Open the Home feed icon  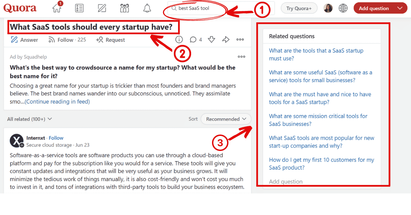coord(57,8)
